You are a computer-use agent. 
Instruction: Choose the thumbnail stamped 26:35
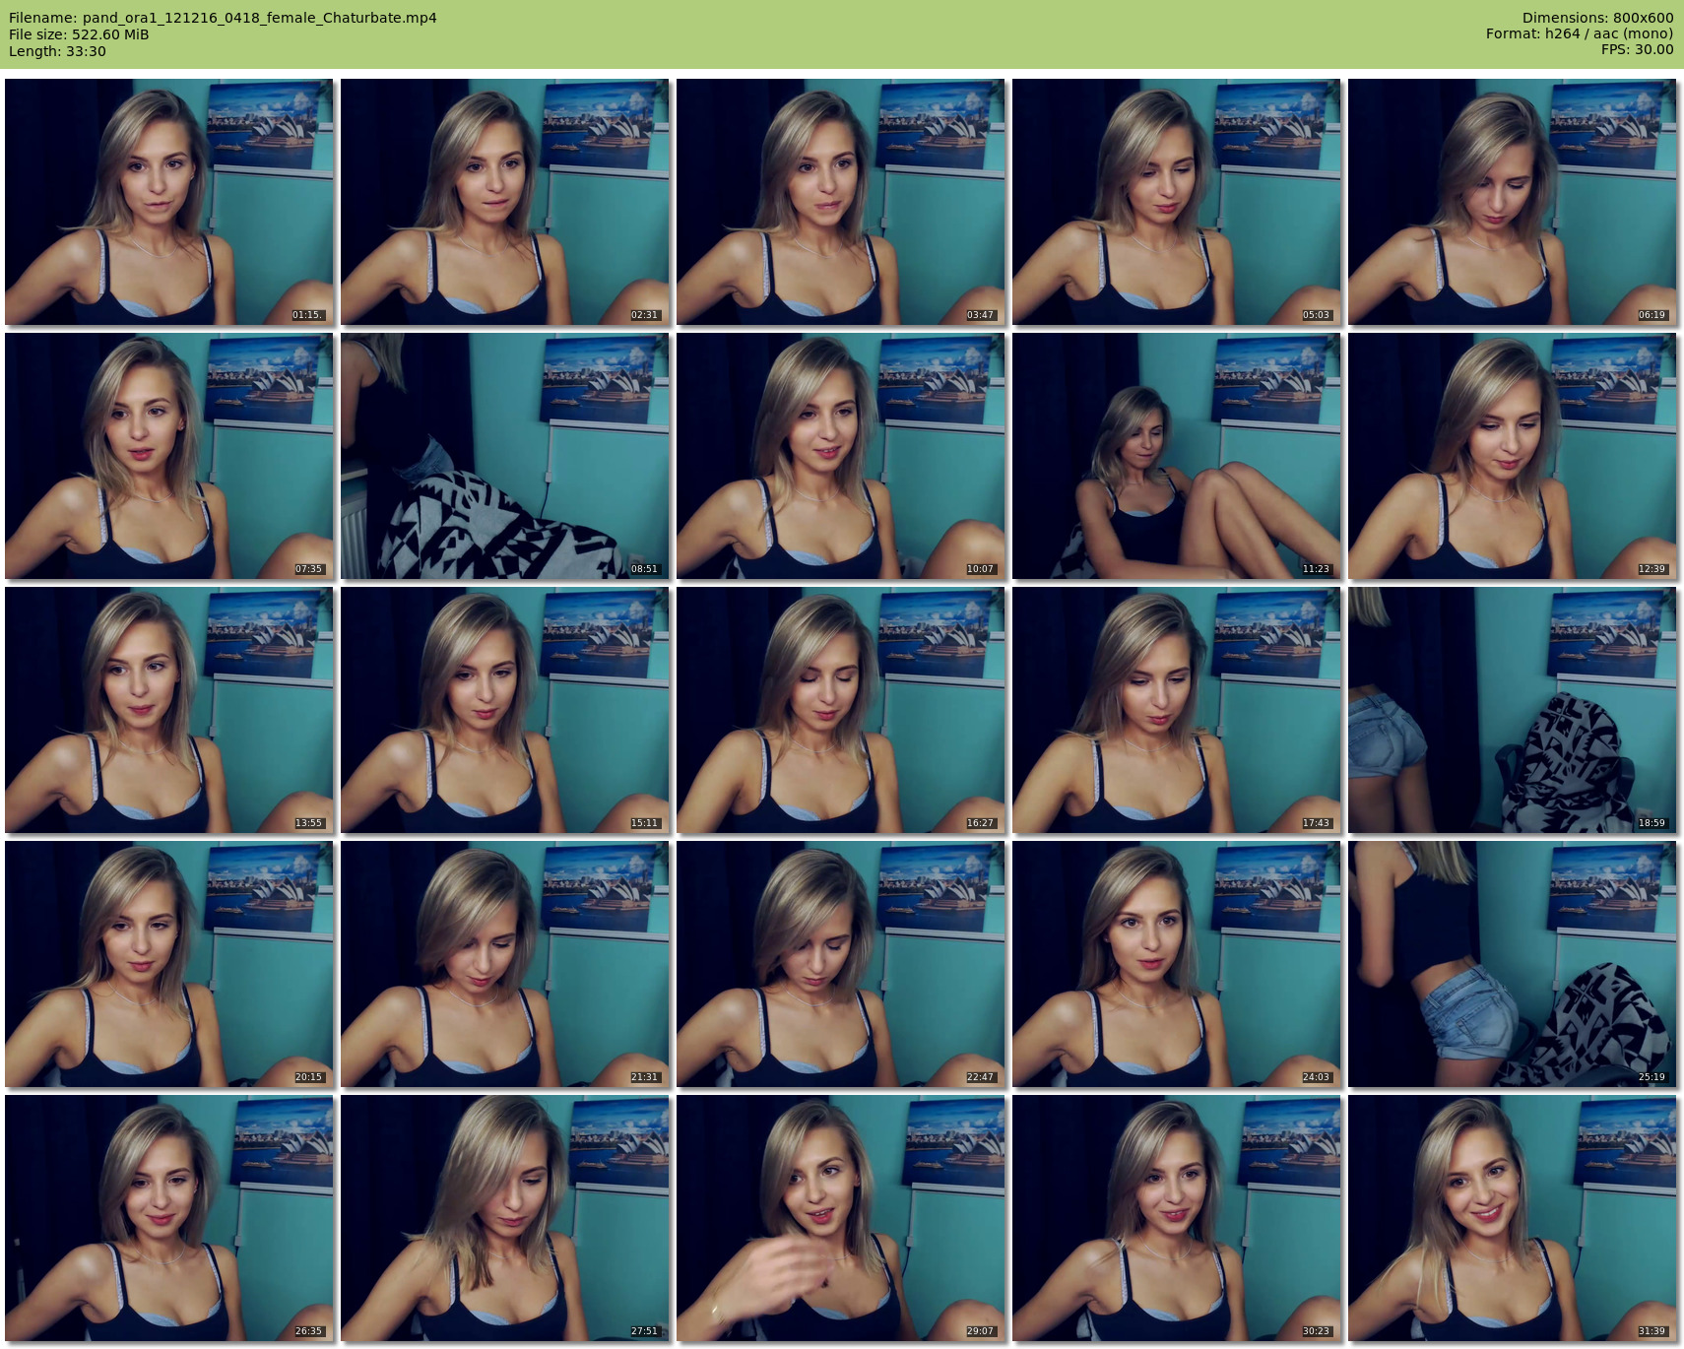click(169, 1218)
